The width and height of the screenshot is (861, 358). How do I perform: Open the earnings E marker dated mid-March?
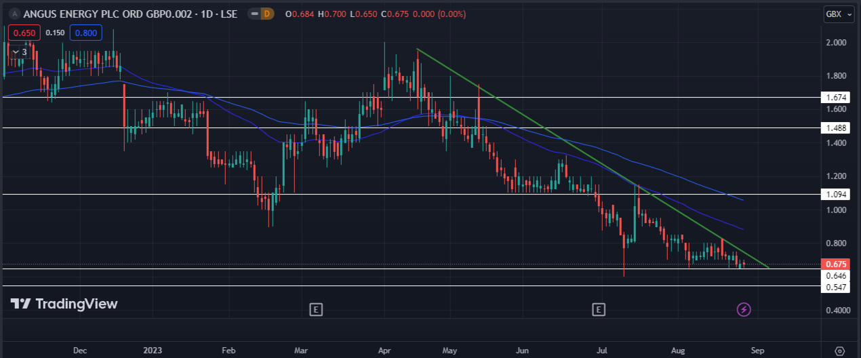[315, 310]
